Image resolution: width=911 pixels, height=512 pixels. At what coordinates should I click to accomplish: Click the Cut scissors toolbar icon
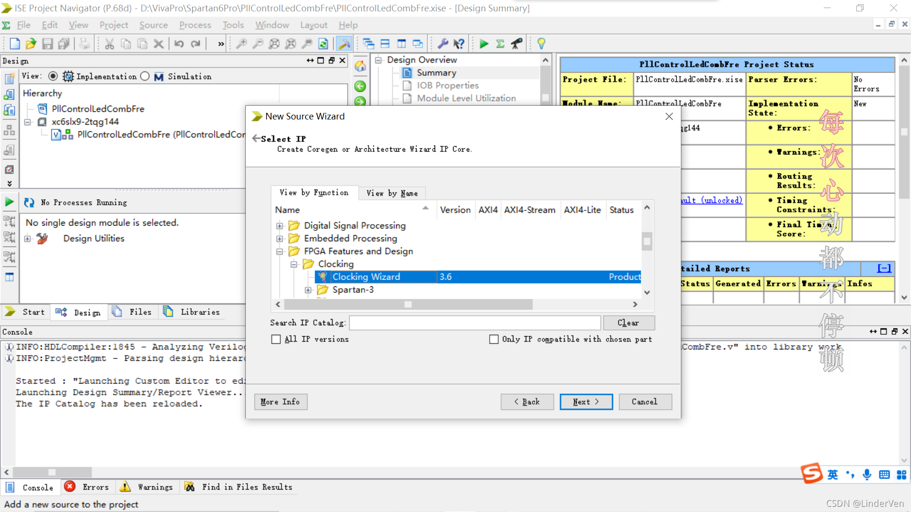(x=110, y=44)
